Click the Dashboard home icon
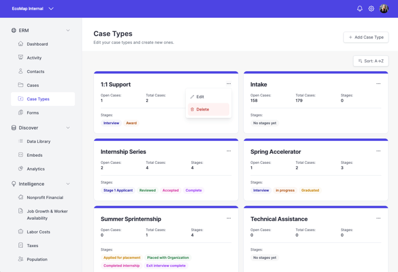398x272 pixels. pos(21,43)
